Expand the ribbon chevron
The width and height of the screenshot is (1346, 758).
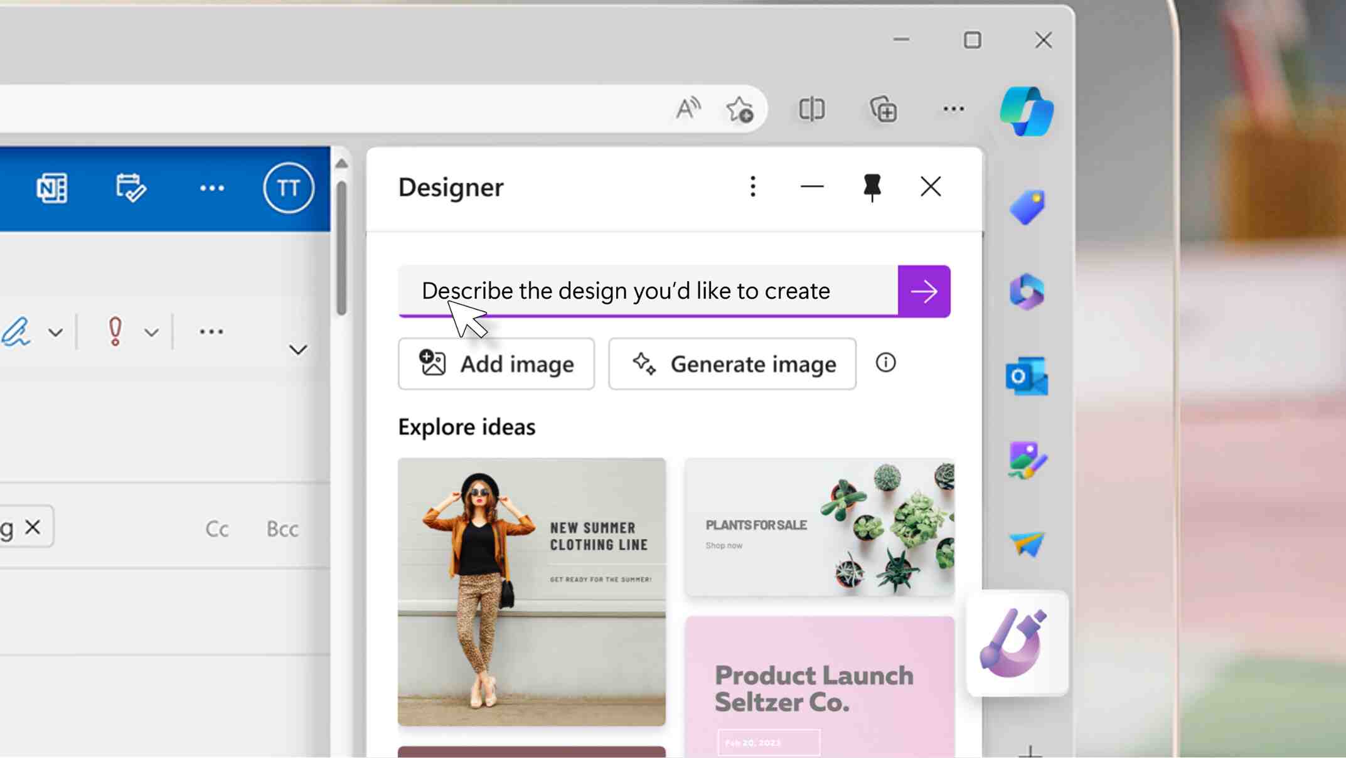tap(298, 350)
